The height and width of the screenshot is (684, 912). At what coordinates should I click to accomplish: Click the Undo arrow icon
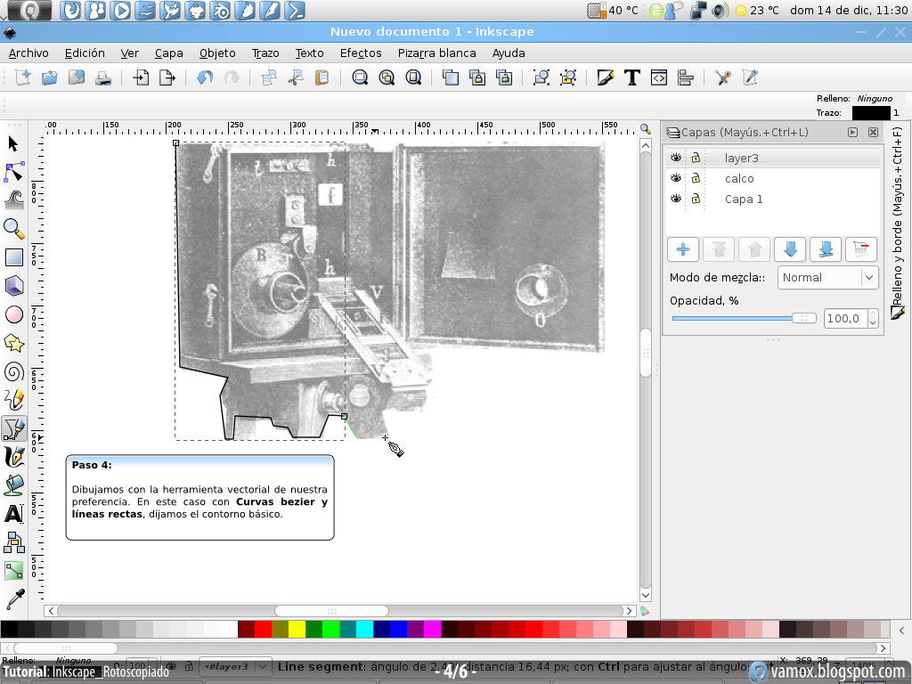pos(205,77)
